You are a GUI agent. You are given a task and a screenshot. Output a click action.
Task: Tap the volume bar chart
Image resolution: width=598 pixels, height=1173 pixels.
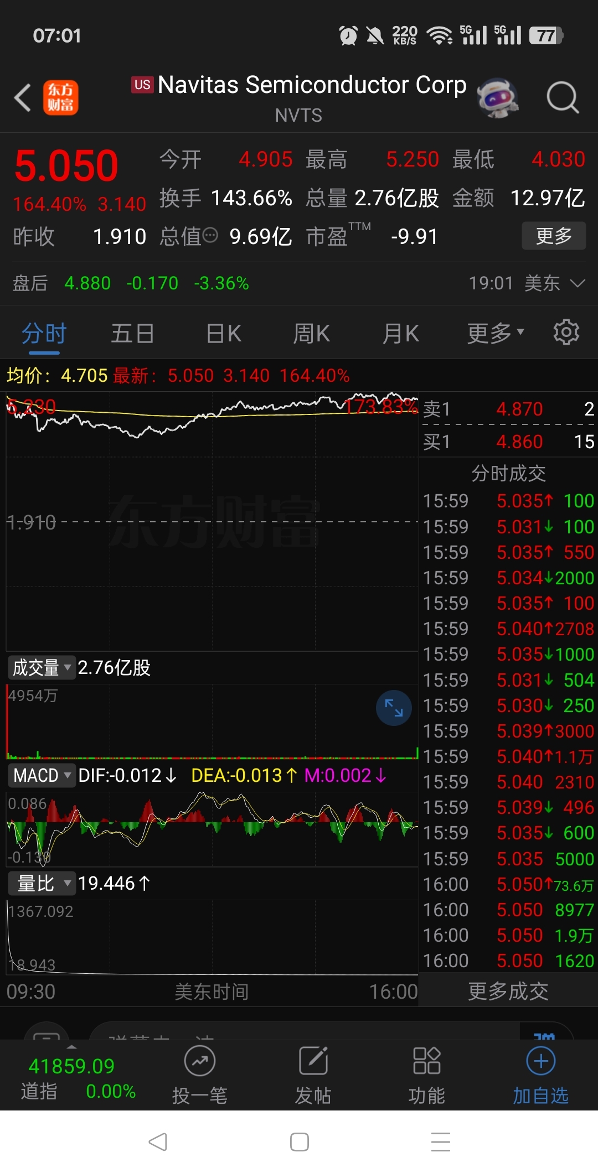tap(212, 722)
